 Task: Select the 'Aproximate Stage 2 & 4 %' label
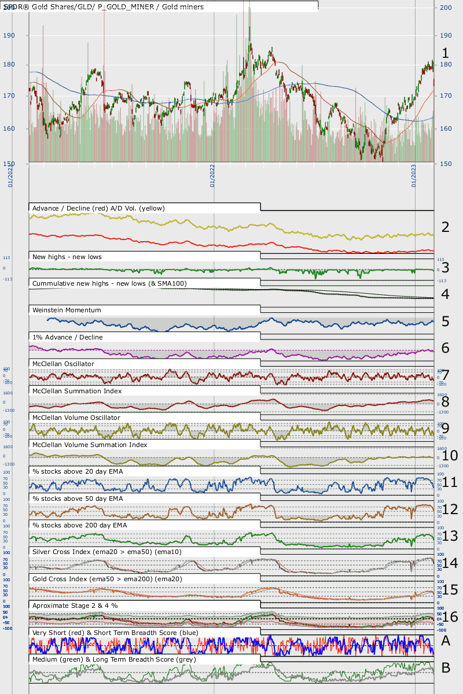pos(76,606)
